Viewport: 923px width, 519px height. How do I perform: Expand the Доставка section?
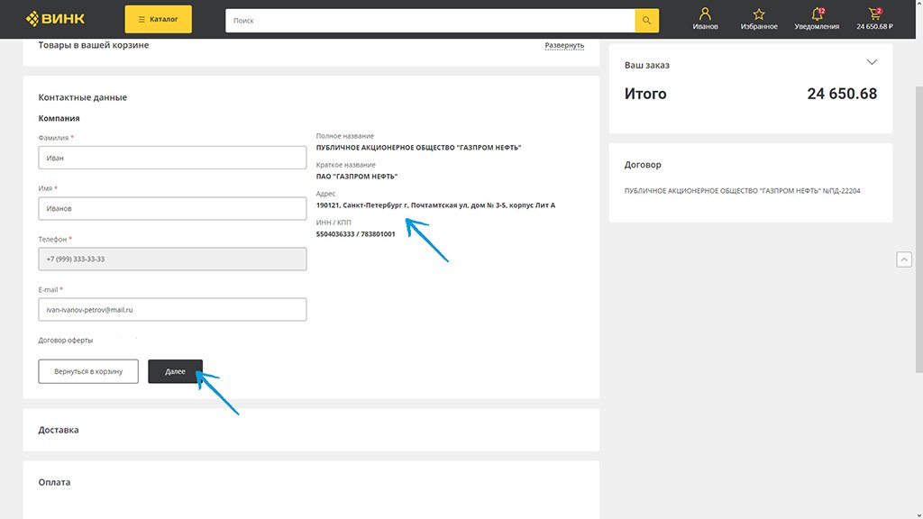311,430
